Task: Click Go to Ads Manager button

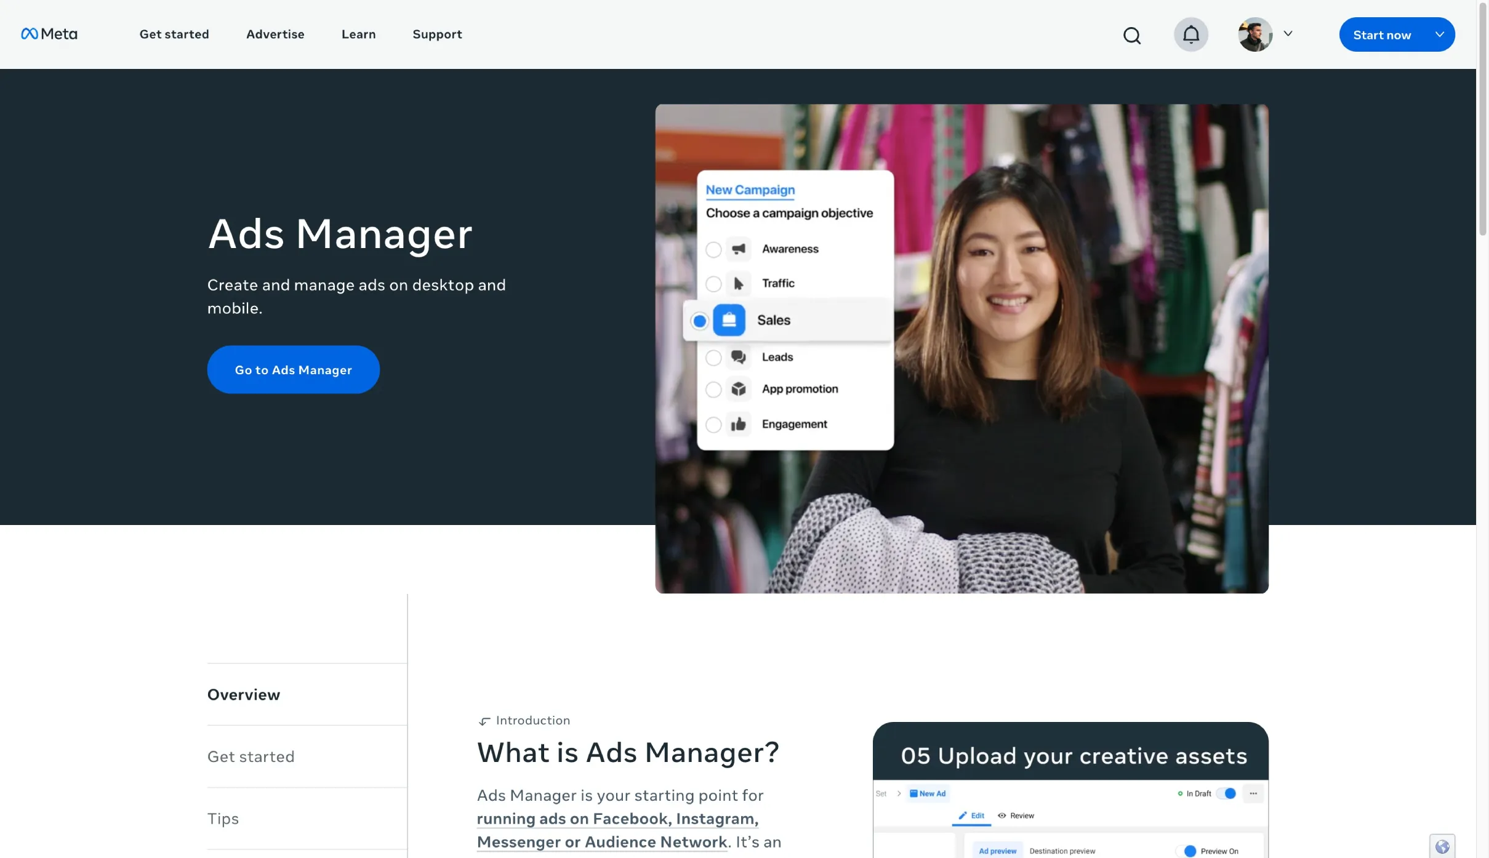Action: (x=293, y=369)
